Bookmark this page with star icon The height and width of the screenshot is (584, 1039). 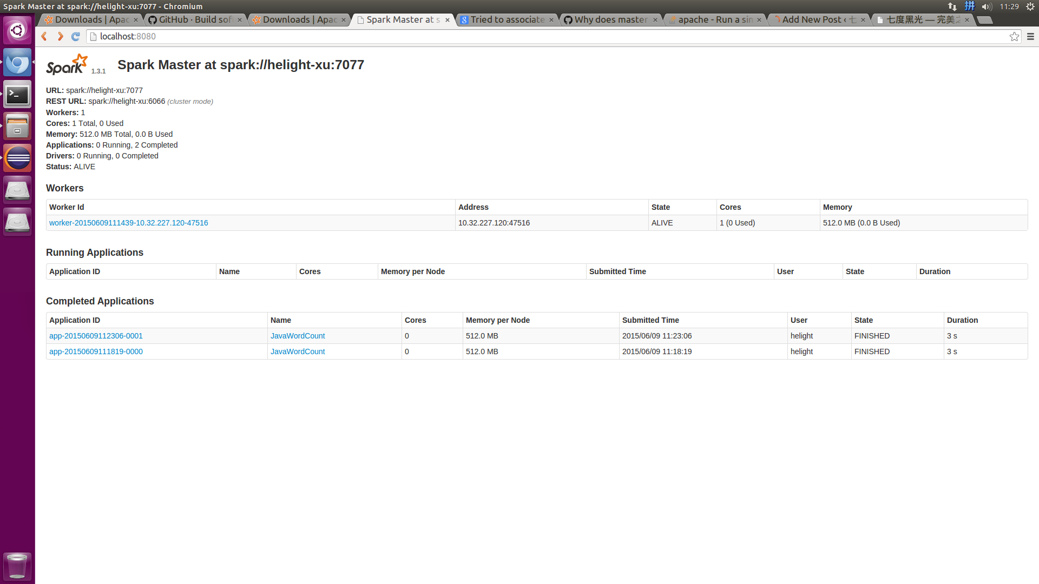click(x=1014, y=36)
